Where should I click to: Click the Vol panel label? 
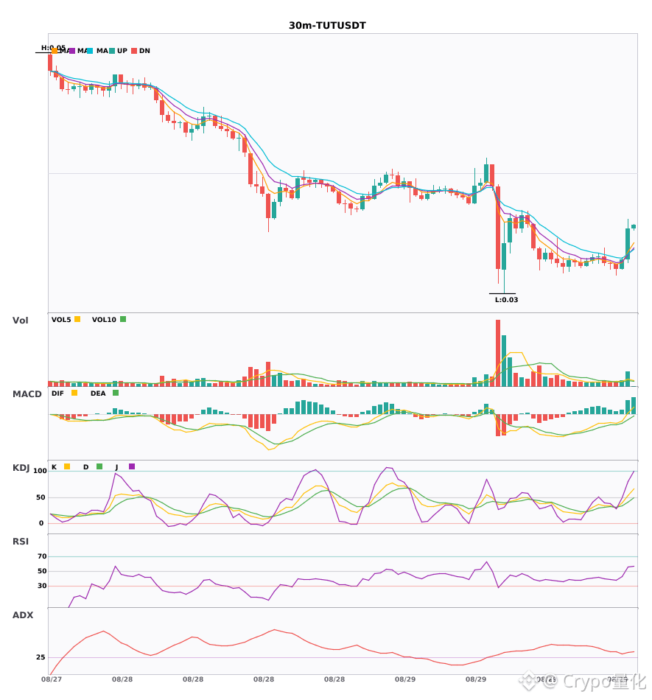point(20,320)
